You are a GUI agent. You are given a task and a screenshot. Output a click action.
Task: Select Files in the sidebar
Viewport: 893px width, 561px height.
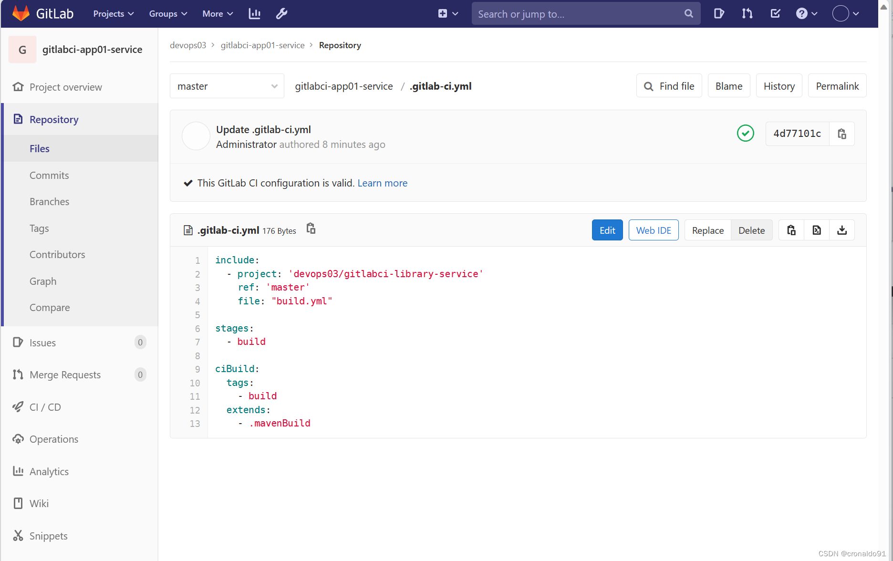pyautogui.click(x=80, y=148)
